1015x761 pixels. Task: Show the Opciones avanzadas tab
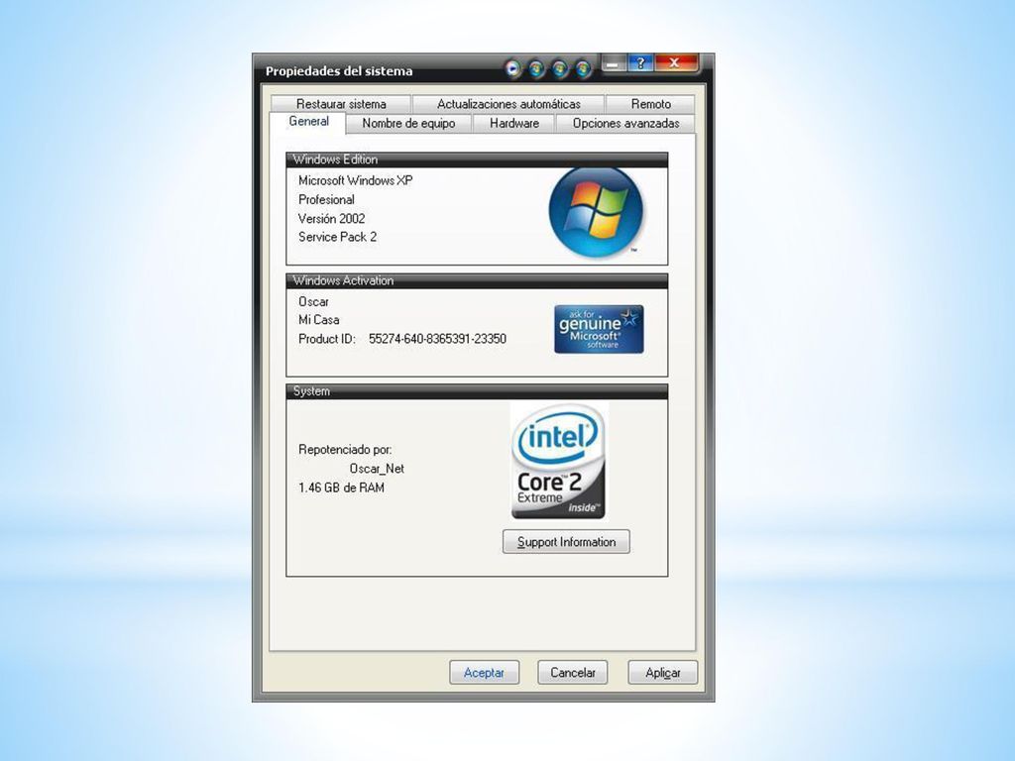click(626, 123)
